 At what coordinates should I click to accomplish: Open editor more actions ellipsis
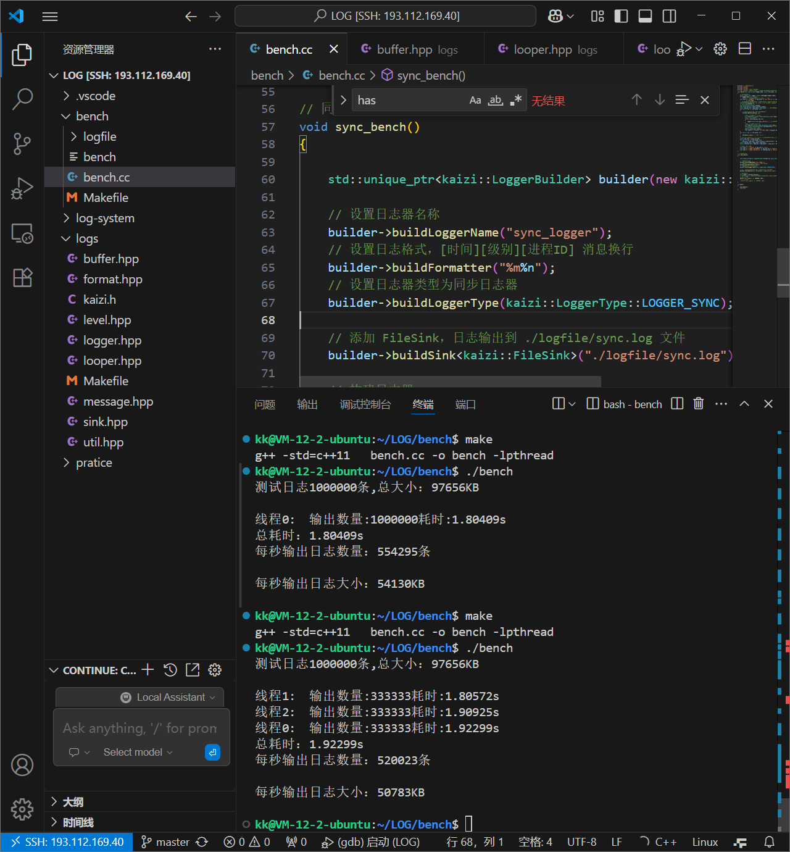coord(768,49)
